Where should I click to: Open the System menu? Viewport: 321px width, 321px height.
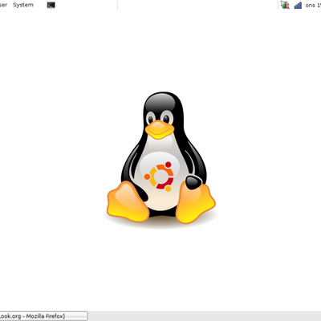[23, 5]
